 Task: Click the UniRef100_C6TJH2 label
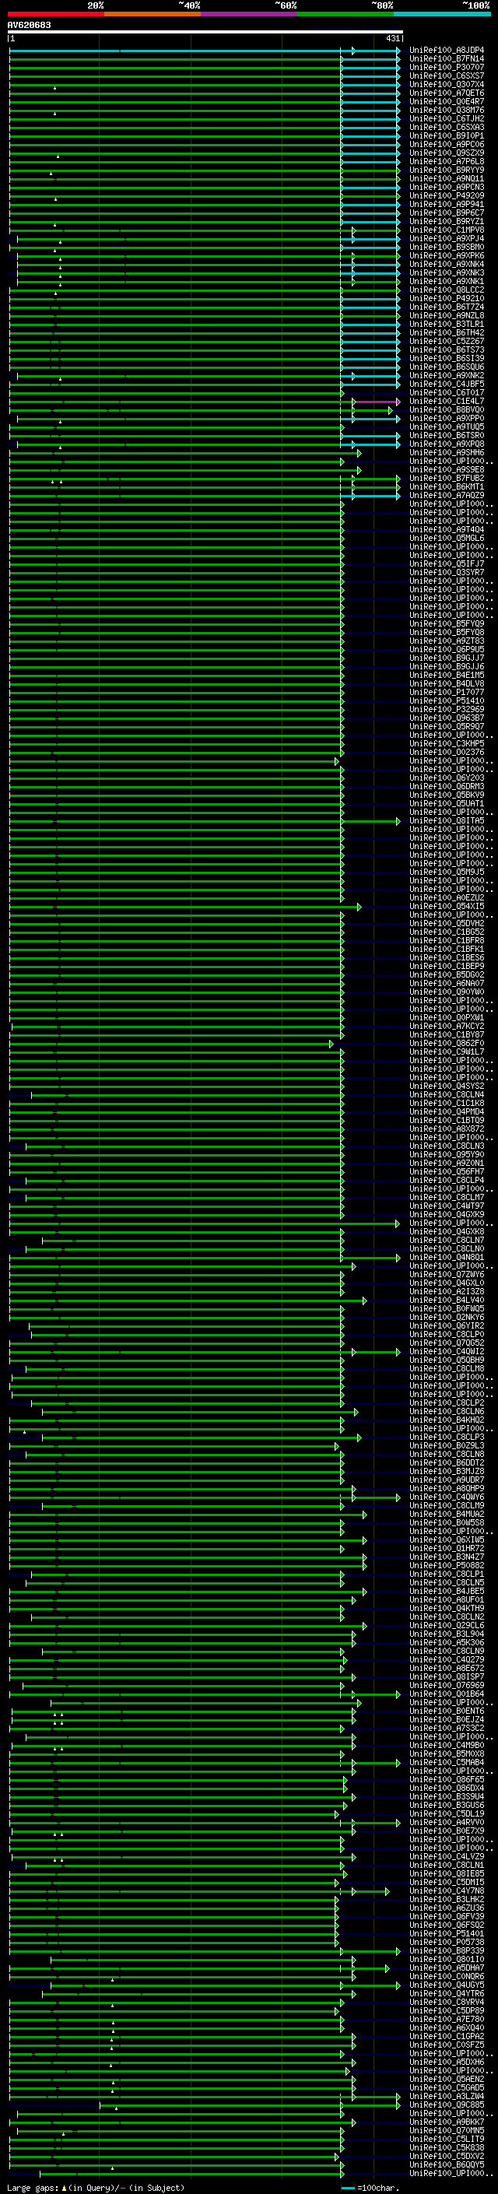(x=446, y=118)
